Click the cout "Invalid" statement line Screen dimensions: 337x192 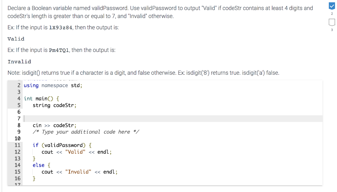(x=80, y=172)
